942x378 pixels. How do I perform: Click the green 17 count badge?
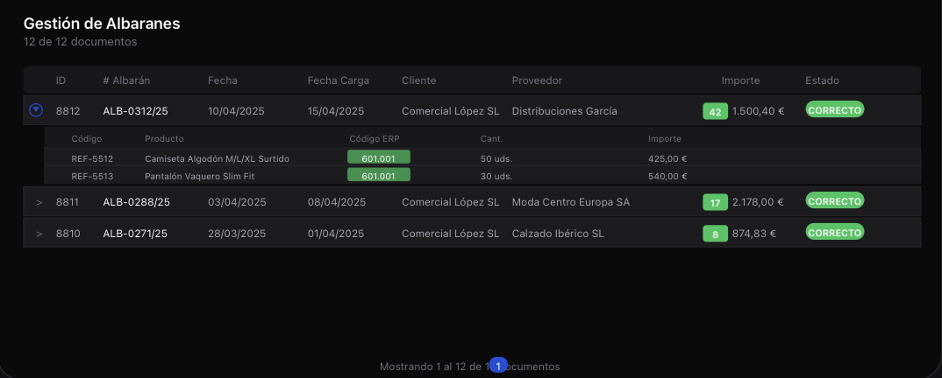click(x=715, y=202)
